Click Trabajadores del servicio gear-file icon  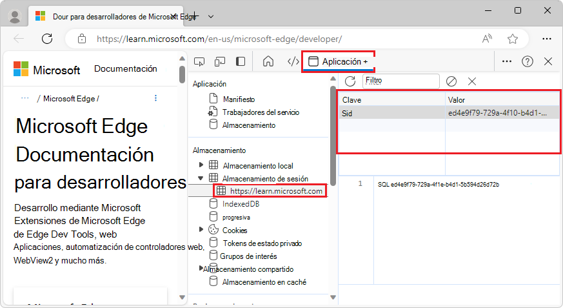point(213,112)
